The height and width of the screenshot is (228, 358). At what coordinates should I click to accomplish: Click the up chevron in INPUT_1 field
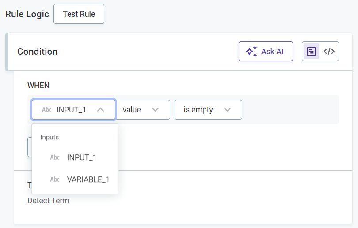(100, 110)
